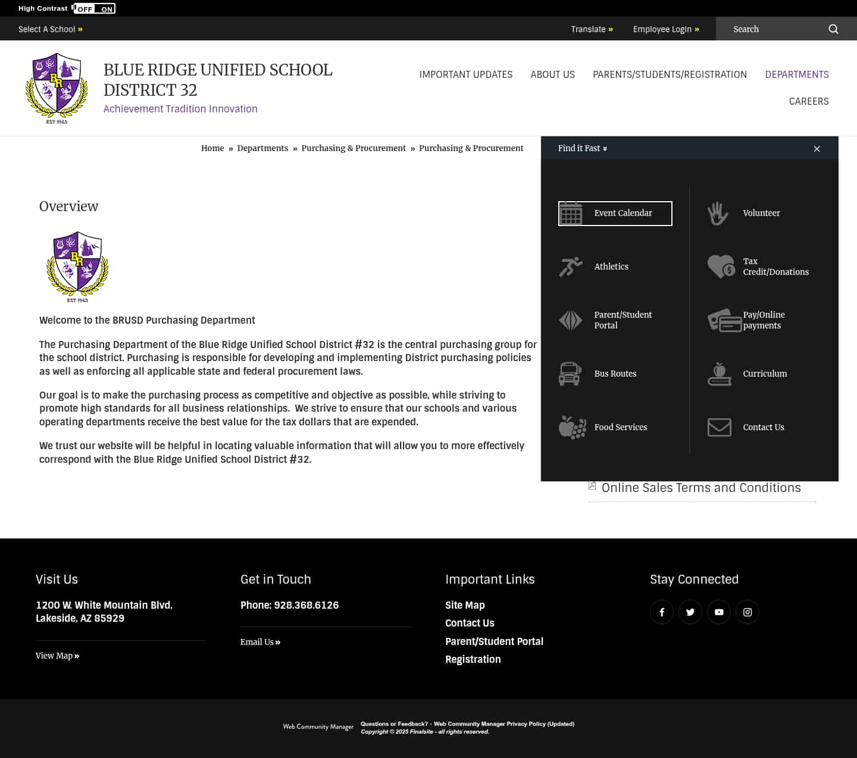Close the Find it Fast panel
Screen dimensions: 857x758
pos(817,149)
